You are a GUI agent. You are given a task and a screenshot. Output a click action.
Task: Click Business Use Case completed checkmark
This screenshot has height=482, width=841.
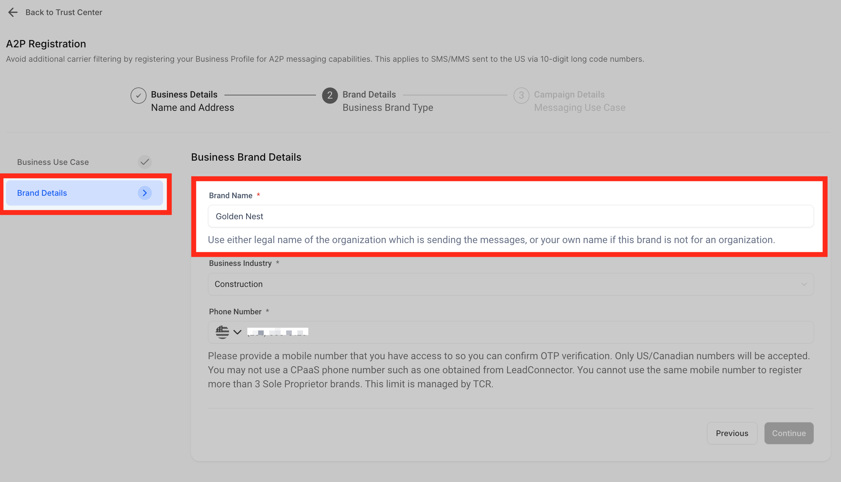click(144, 162)
